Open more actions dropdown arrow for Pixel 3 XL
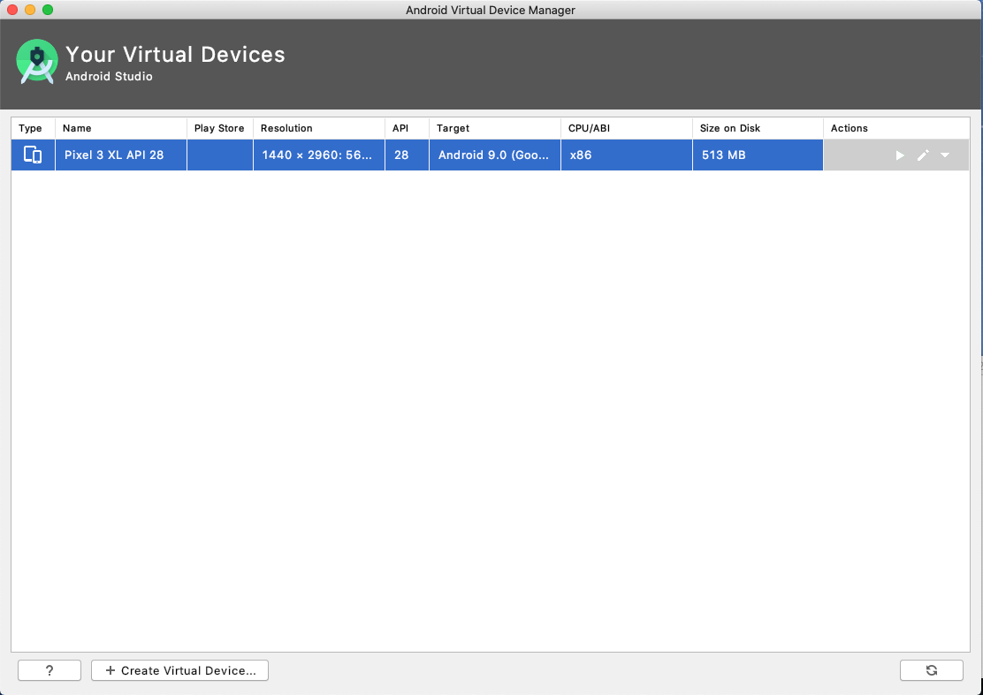This screenshot has height=695, width=983. pos(945,155)
